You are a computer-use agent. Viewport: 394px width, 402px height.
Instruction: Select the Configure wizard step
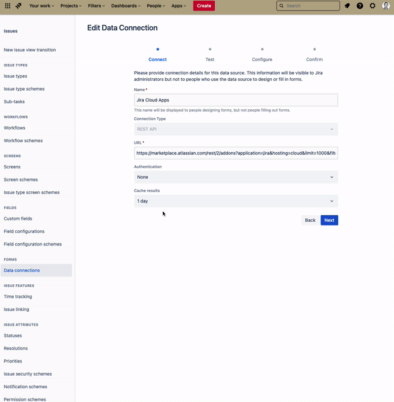(262, 59)
